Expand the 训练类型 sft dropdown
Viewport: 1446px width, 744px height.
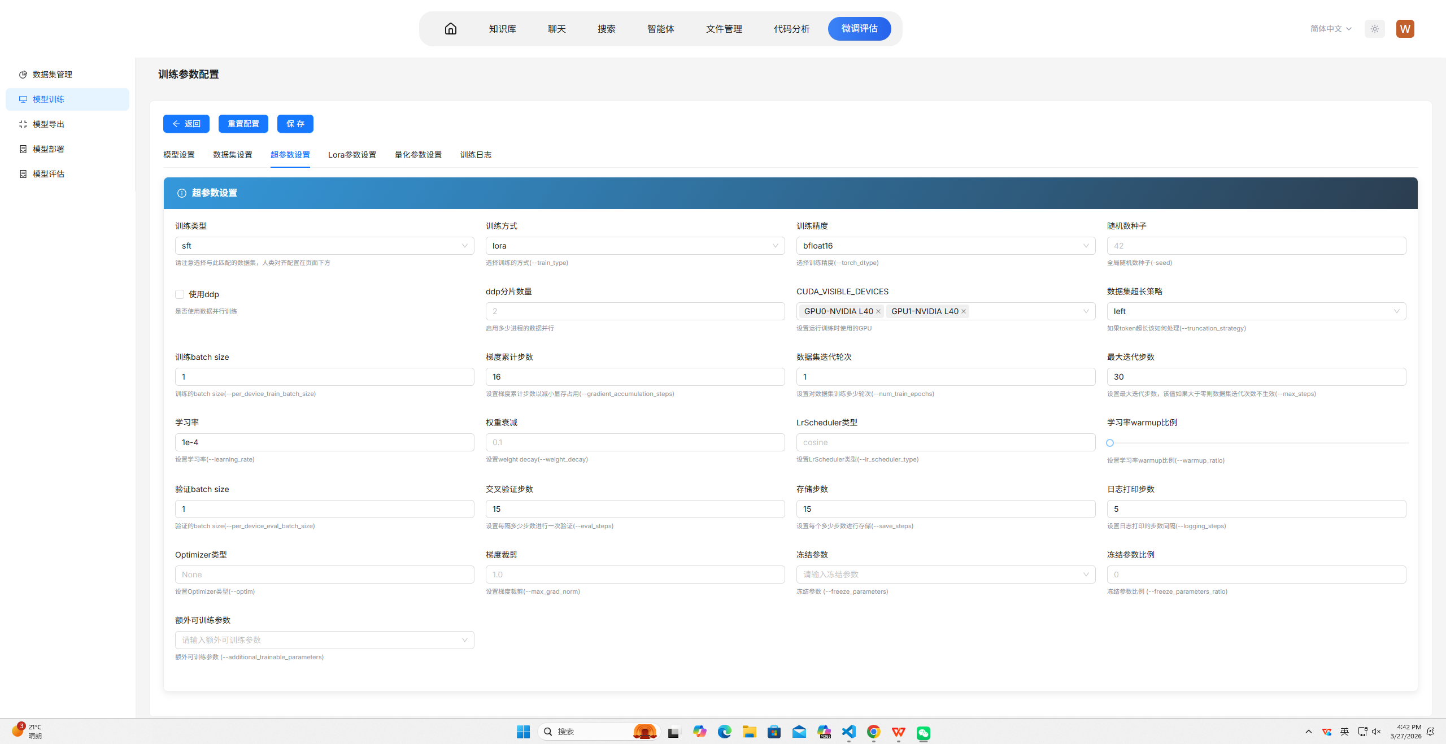(324, 246)
